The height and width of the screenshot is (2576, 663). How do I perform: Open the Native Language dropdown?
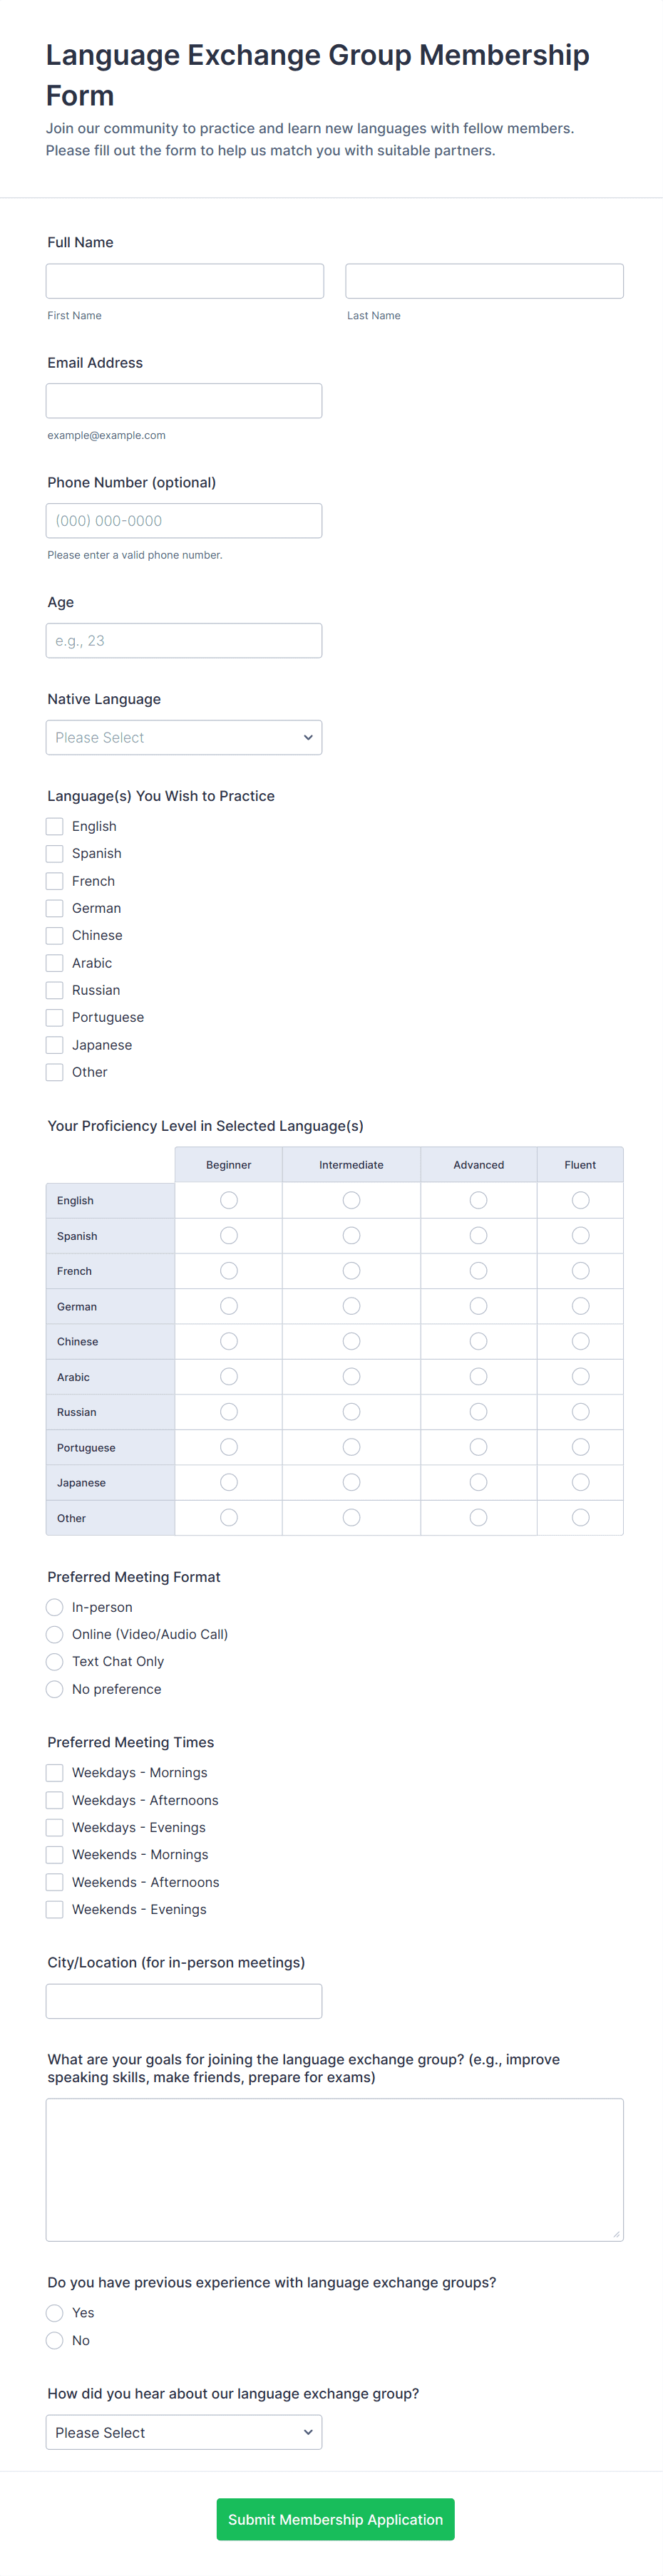point(184,737)
